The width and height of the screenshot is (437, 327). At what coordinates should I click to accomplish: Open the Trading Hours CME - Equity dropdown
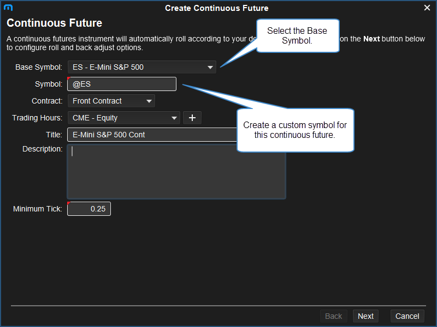tap(123, 118)
